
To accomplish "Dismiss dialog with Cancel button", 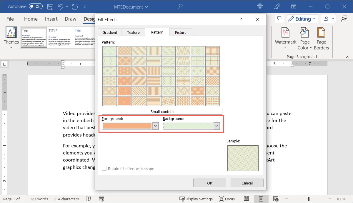I will (x=247, y=183).
